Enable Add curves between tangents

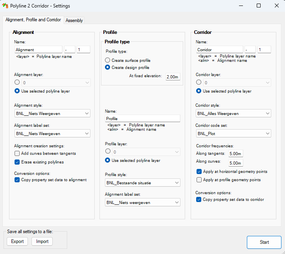coord(17,153)
